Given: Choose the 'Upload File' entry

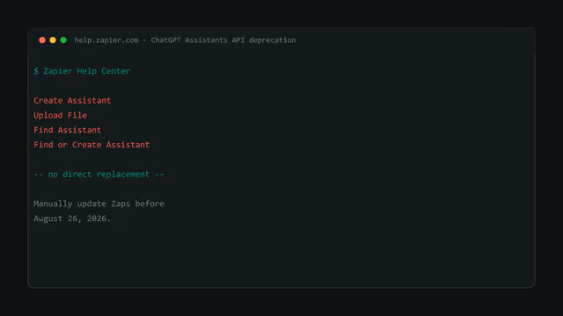Looking at the screenshot, I should click(61, 115).
